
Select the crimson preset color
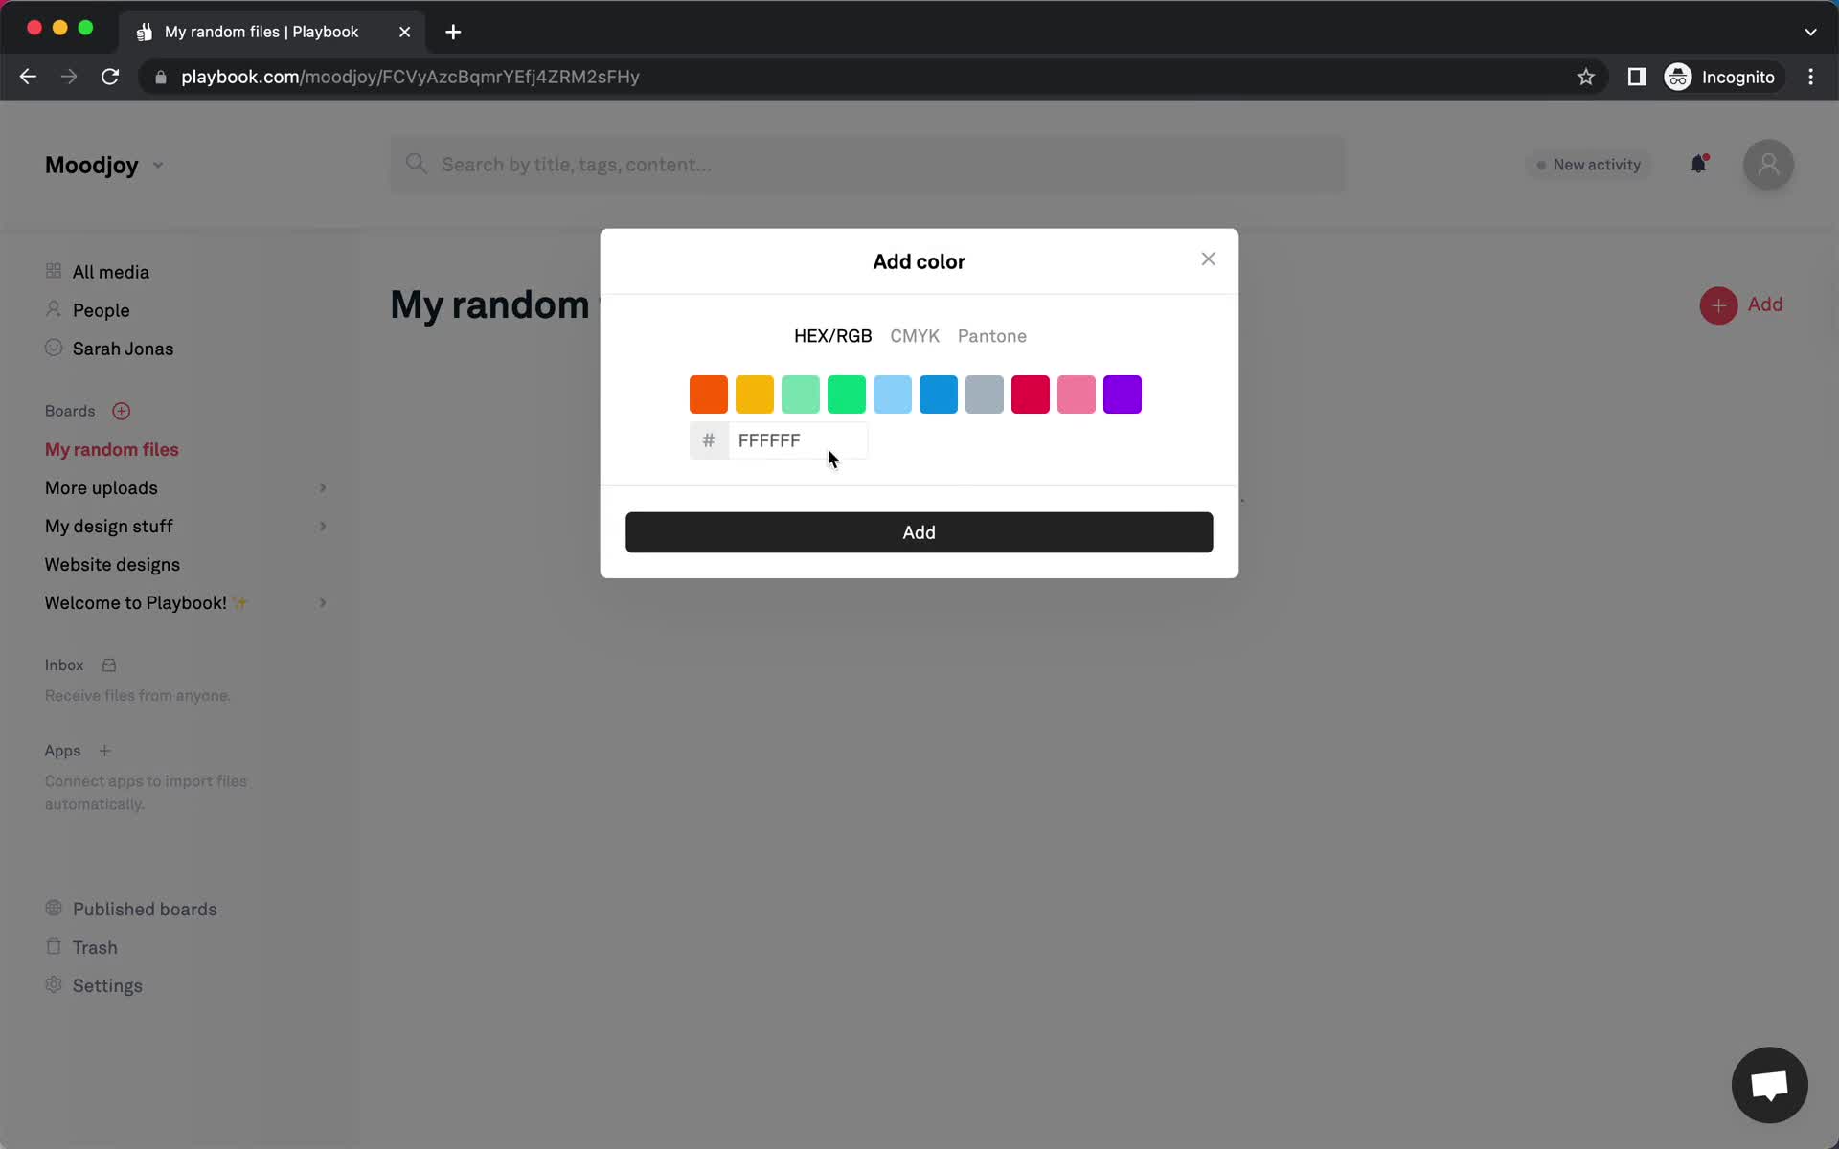tap(1032, 394)
